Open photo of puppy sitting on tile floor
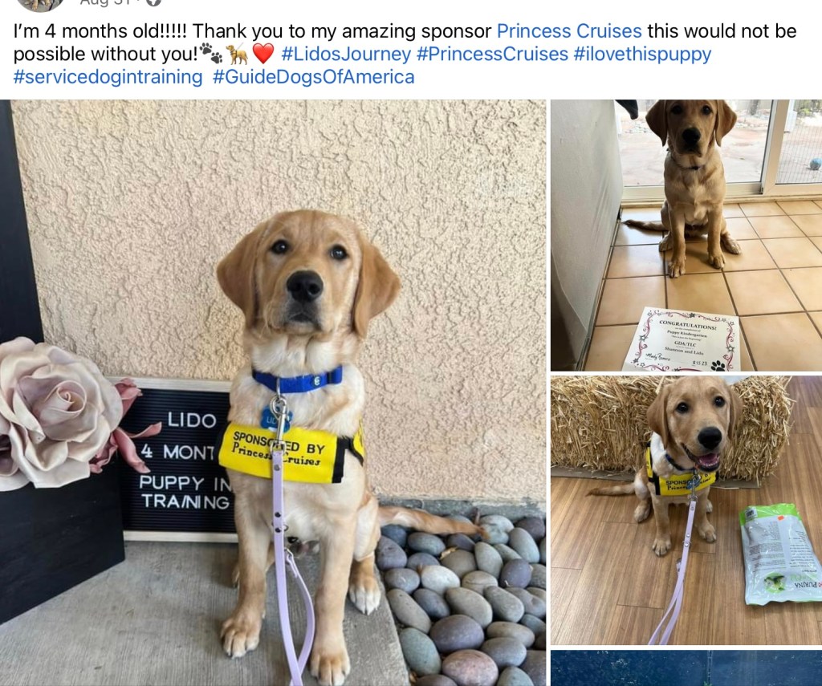This screenshot has width=822, height=686. tap(686, 235)
